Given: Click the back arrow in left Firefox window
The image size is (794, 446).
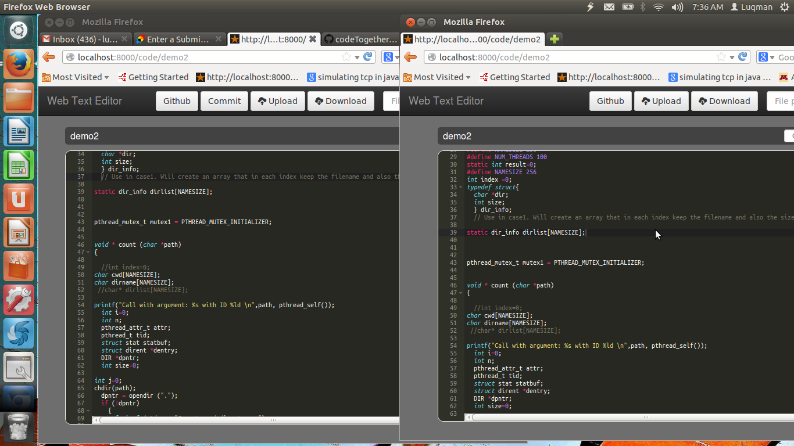Looking at the screenshot, I should pyautogui.click(x=49, y=57).
